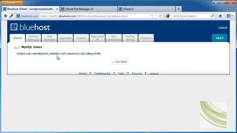Open a new browser tab with plus
237x133 pixels.
[178, 9]
